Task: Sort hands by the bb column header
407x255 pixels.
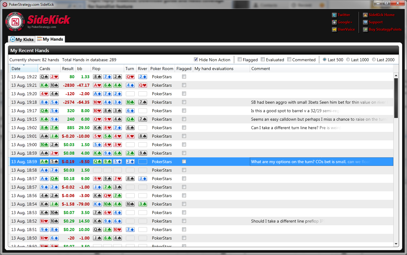Action: (83, 69)
